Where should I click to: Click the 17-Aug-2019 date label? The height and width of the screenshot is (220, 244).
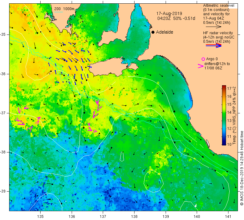coord(169,13)
